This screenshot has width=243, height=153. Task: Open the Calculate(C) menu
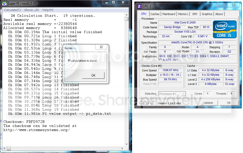tap(12, 10)
